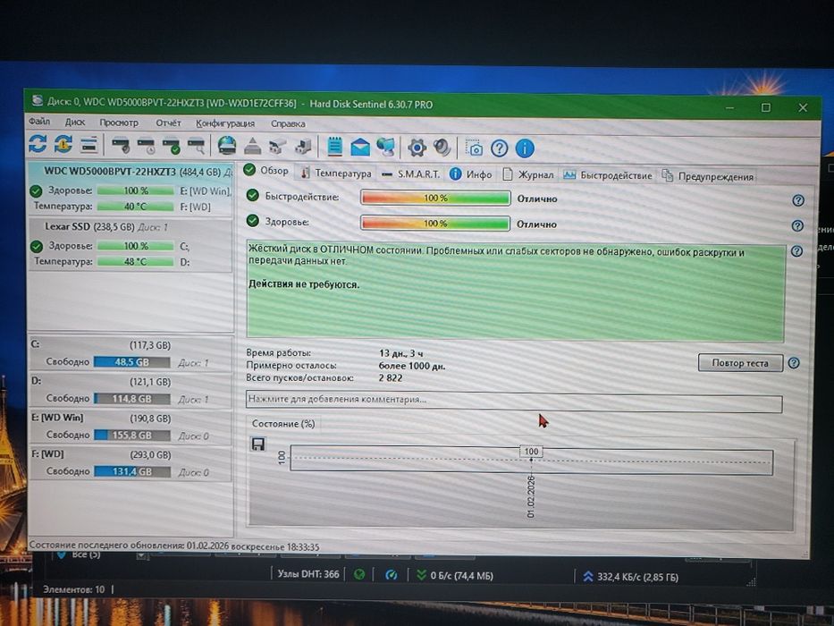Viewport: 834px width, 626px height.
Task: Select partition C: (117,3 GB) row
Action: (x=131, y=353)
